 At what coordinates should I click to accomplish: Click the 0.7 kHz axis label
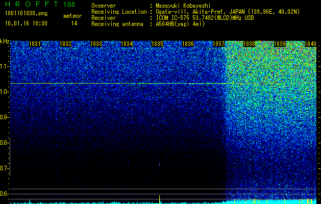pos(4,168)
